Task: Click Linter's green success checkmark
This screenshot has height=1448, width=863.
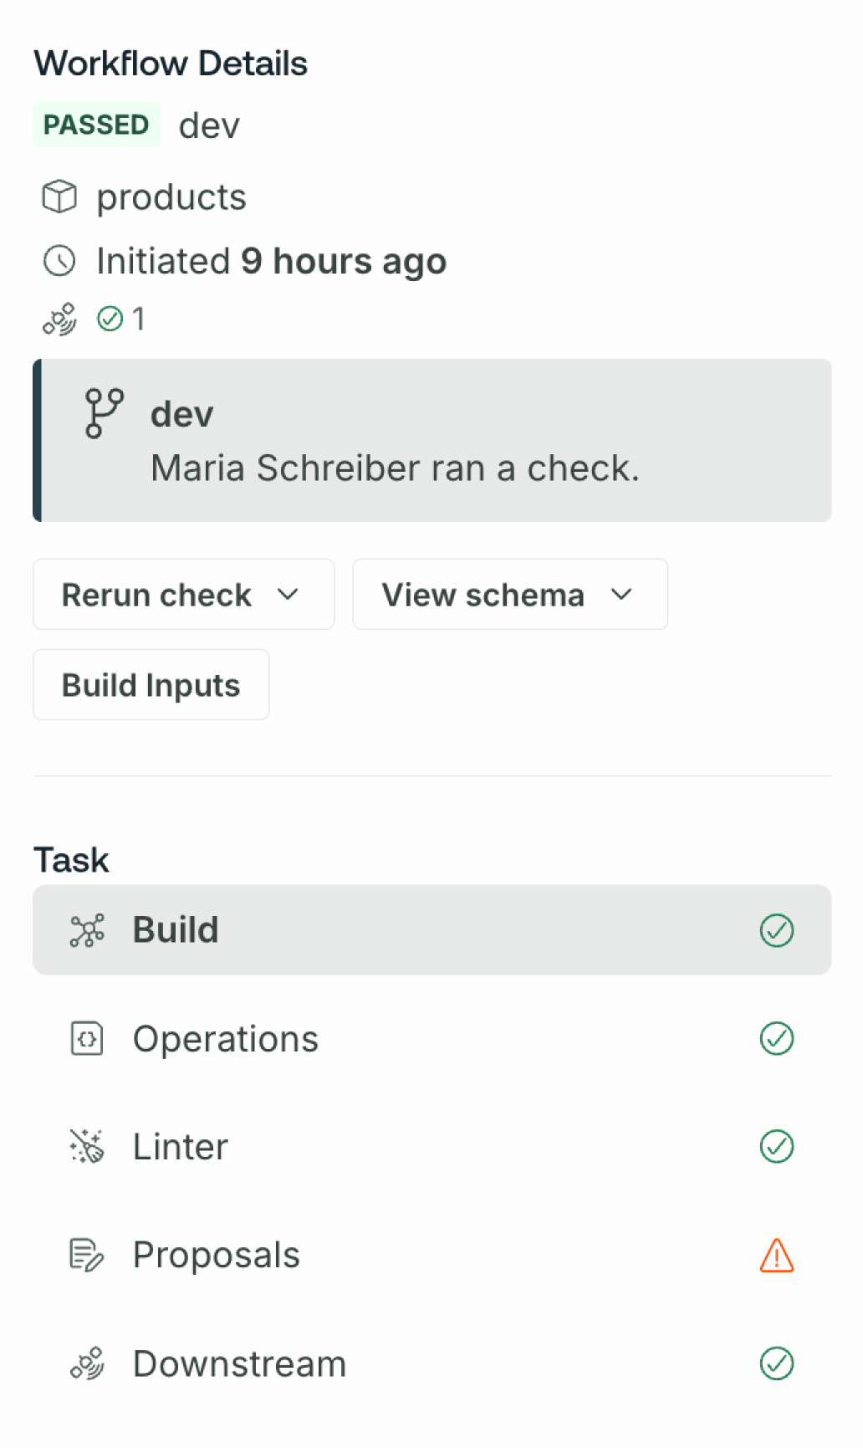Action: click(x=777, y=1147)
